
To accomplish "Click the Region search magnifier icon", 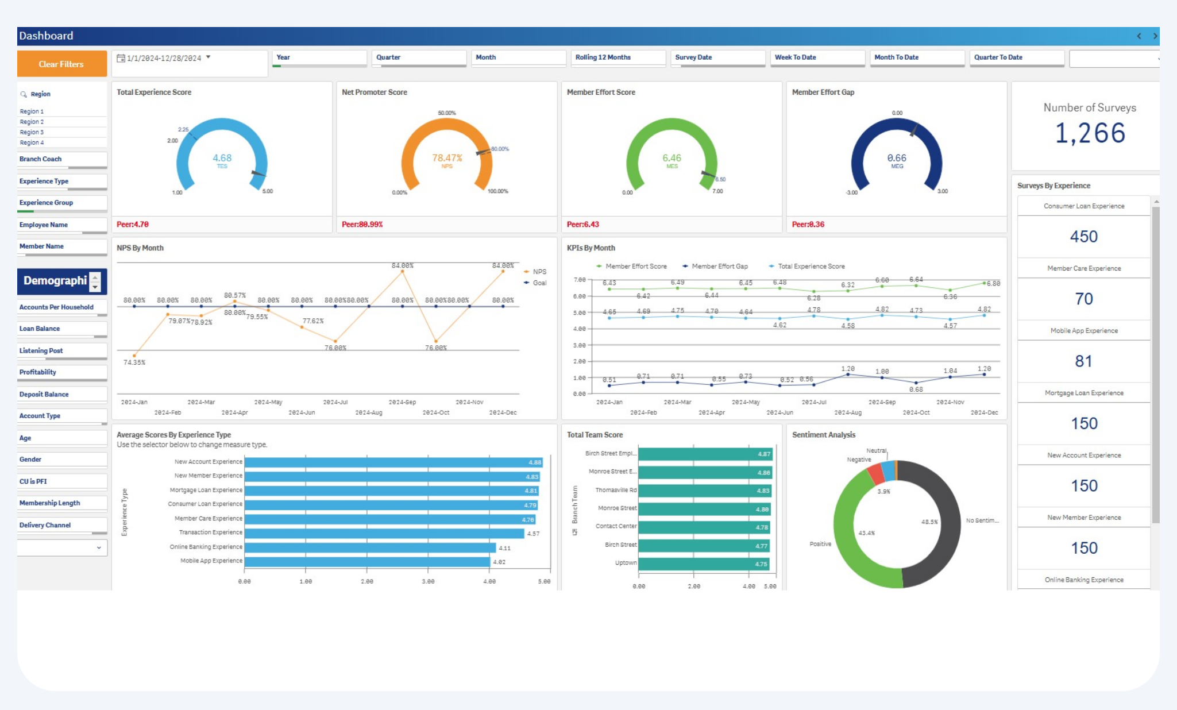I will 24,94.
